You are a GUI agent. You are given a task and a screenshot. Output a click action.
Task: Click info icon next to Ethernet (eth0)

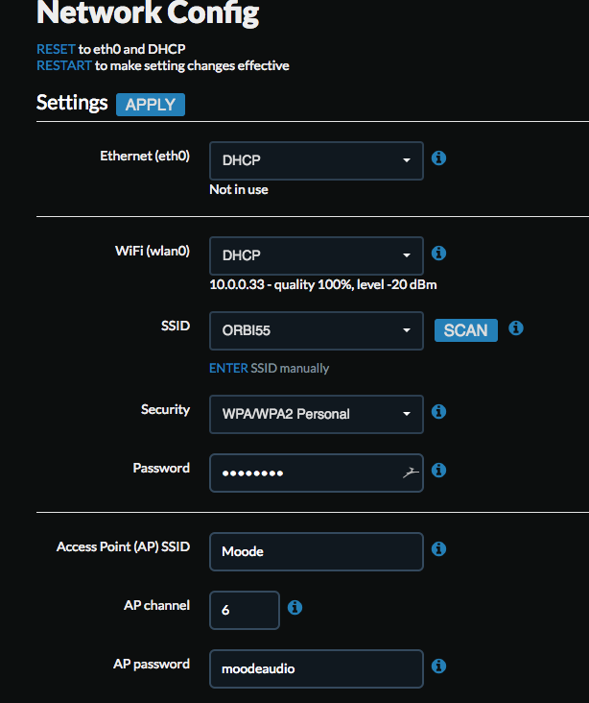pyautogui.click(x=438, y=158)
